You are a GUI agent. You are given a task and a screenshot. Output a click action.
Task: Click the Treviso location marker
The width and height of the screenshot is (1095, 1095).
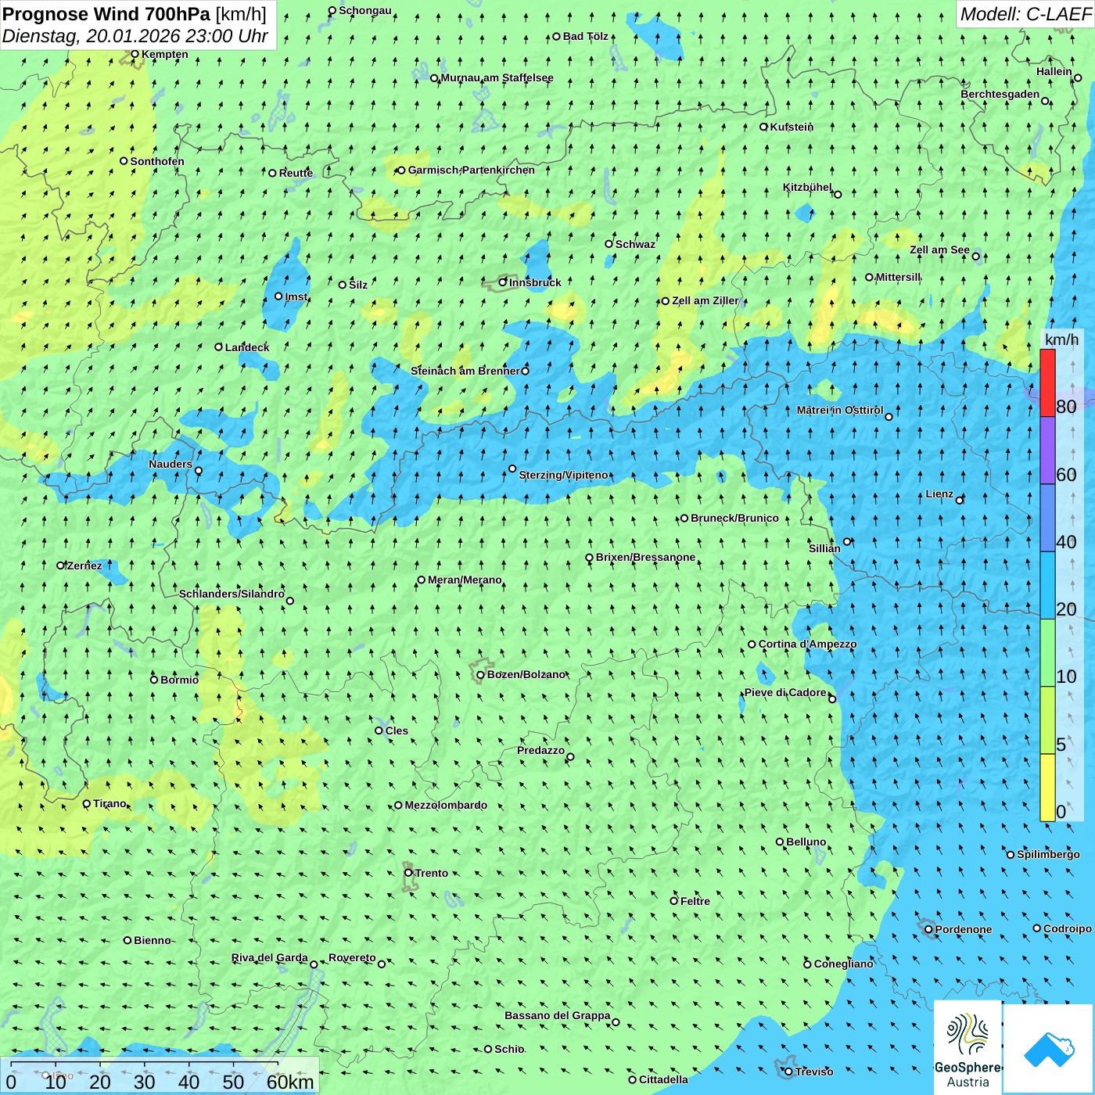click(788, 1072)
